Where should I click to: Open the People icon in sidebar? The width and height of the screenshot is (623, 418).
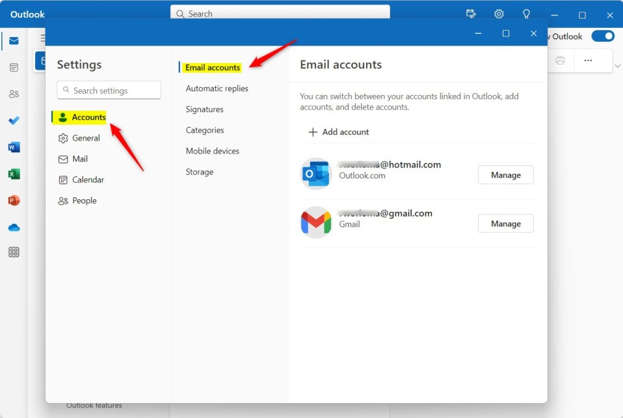point(14,94)
